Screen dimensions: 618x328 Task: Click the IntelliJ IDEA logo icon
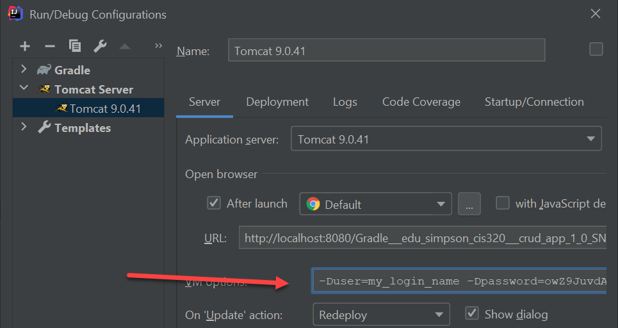click(x=15, y=14)
